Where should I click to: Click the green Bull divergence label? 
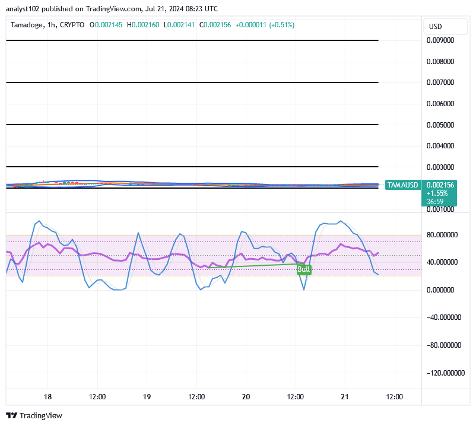[x=303, y=269]
